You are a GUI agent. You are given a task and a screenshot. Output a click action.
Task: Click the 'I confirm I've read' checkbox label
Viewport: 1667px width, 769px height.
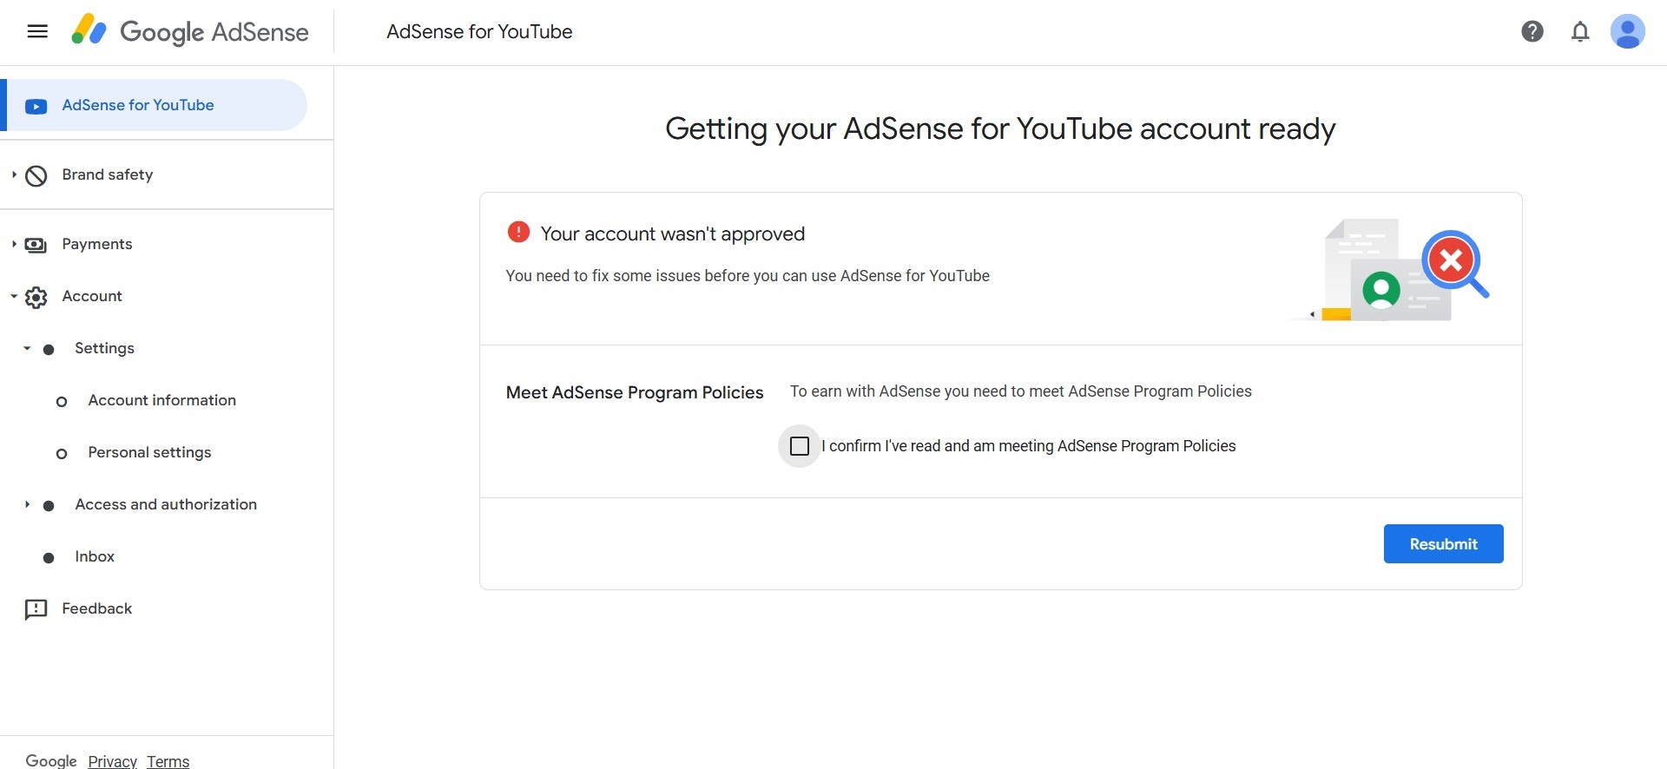[1028, 446]
